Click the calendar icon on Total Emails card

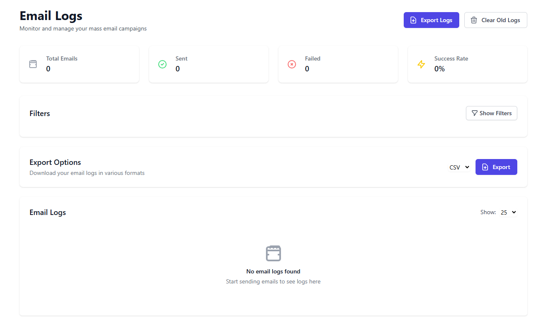33,64
